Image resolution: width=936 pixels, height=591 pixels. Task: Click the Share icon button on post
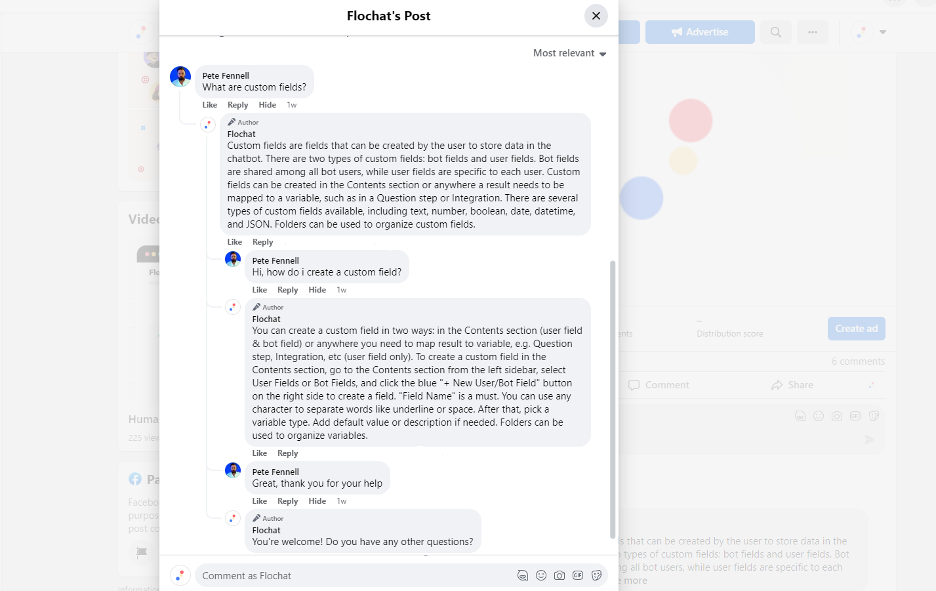792,385
